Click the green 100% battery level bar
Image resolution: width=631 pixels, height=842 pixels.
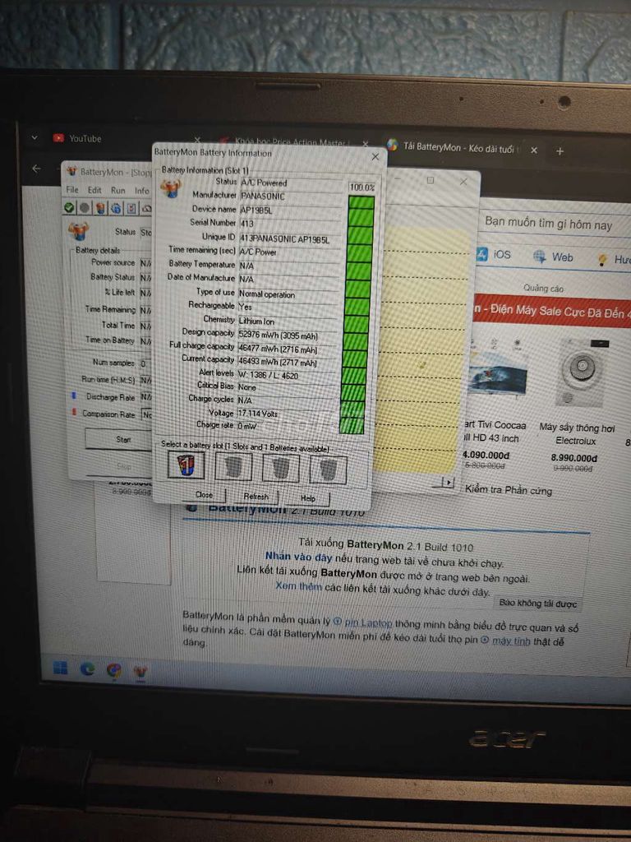coord(357,314)
